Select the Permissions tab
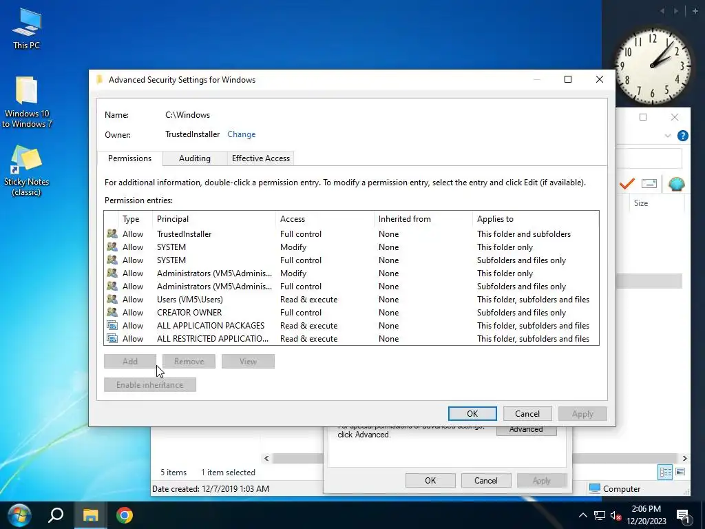This screenshot has width=705, height=529. tap(129, 158)
